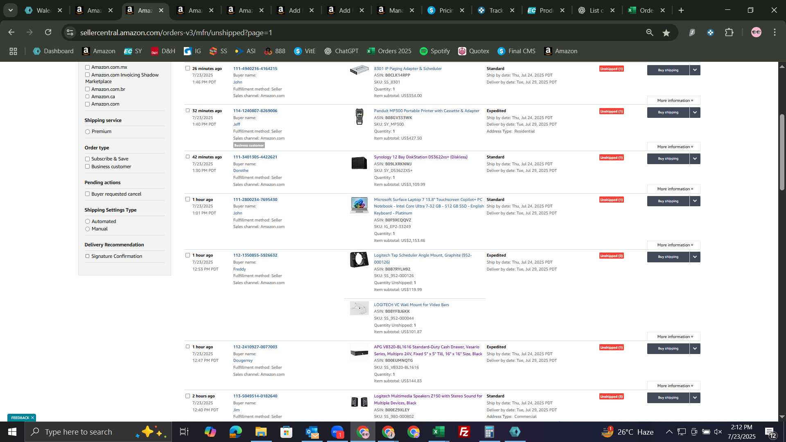Open the ASI bookmark

coord(245,51)
